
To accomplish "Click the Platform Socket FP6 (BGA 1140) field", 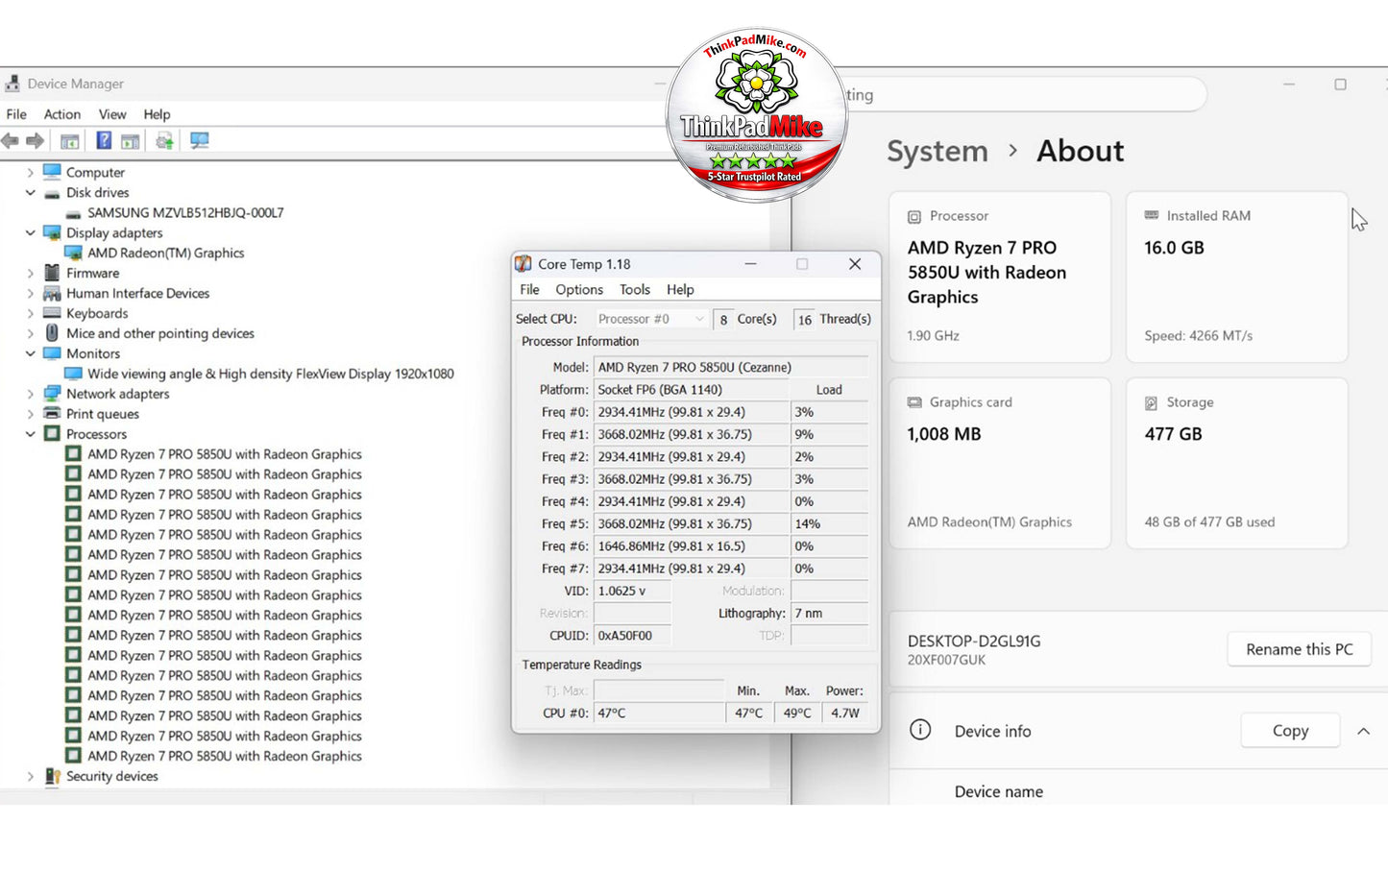I will (692, 389).
